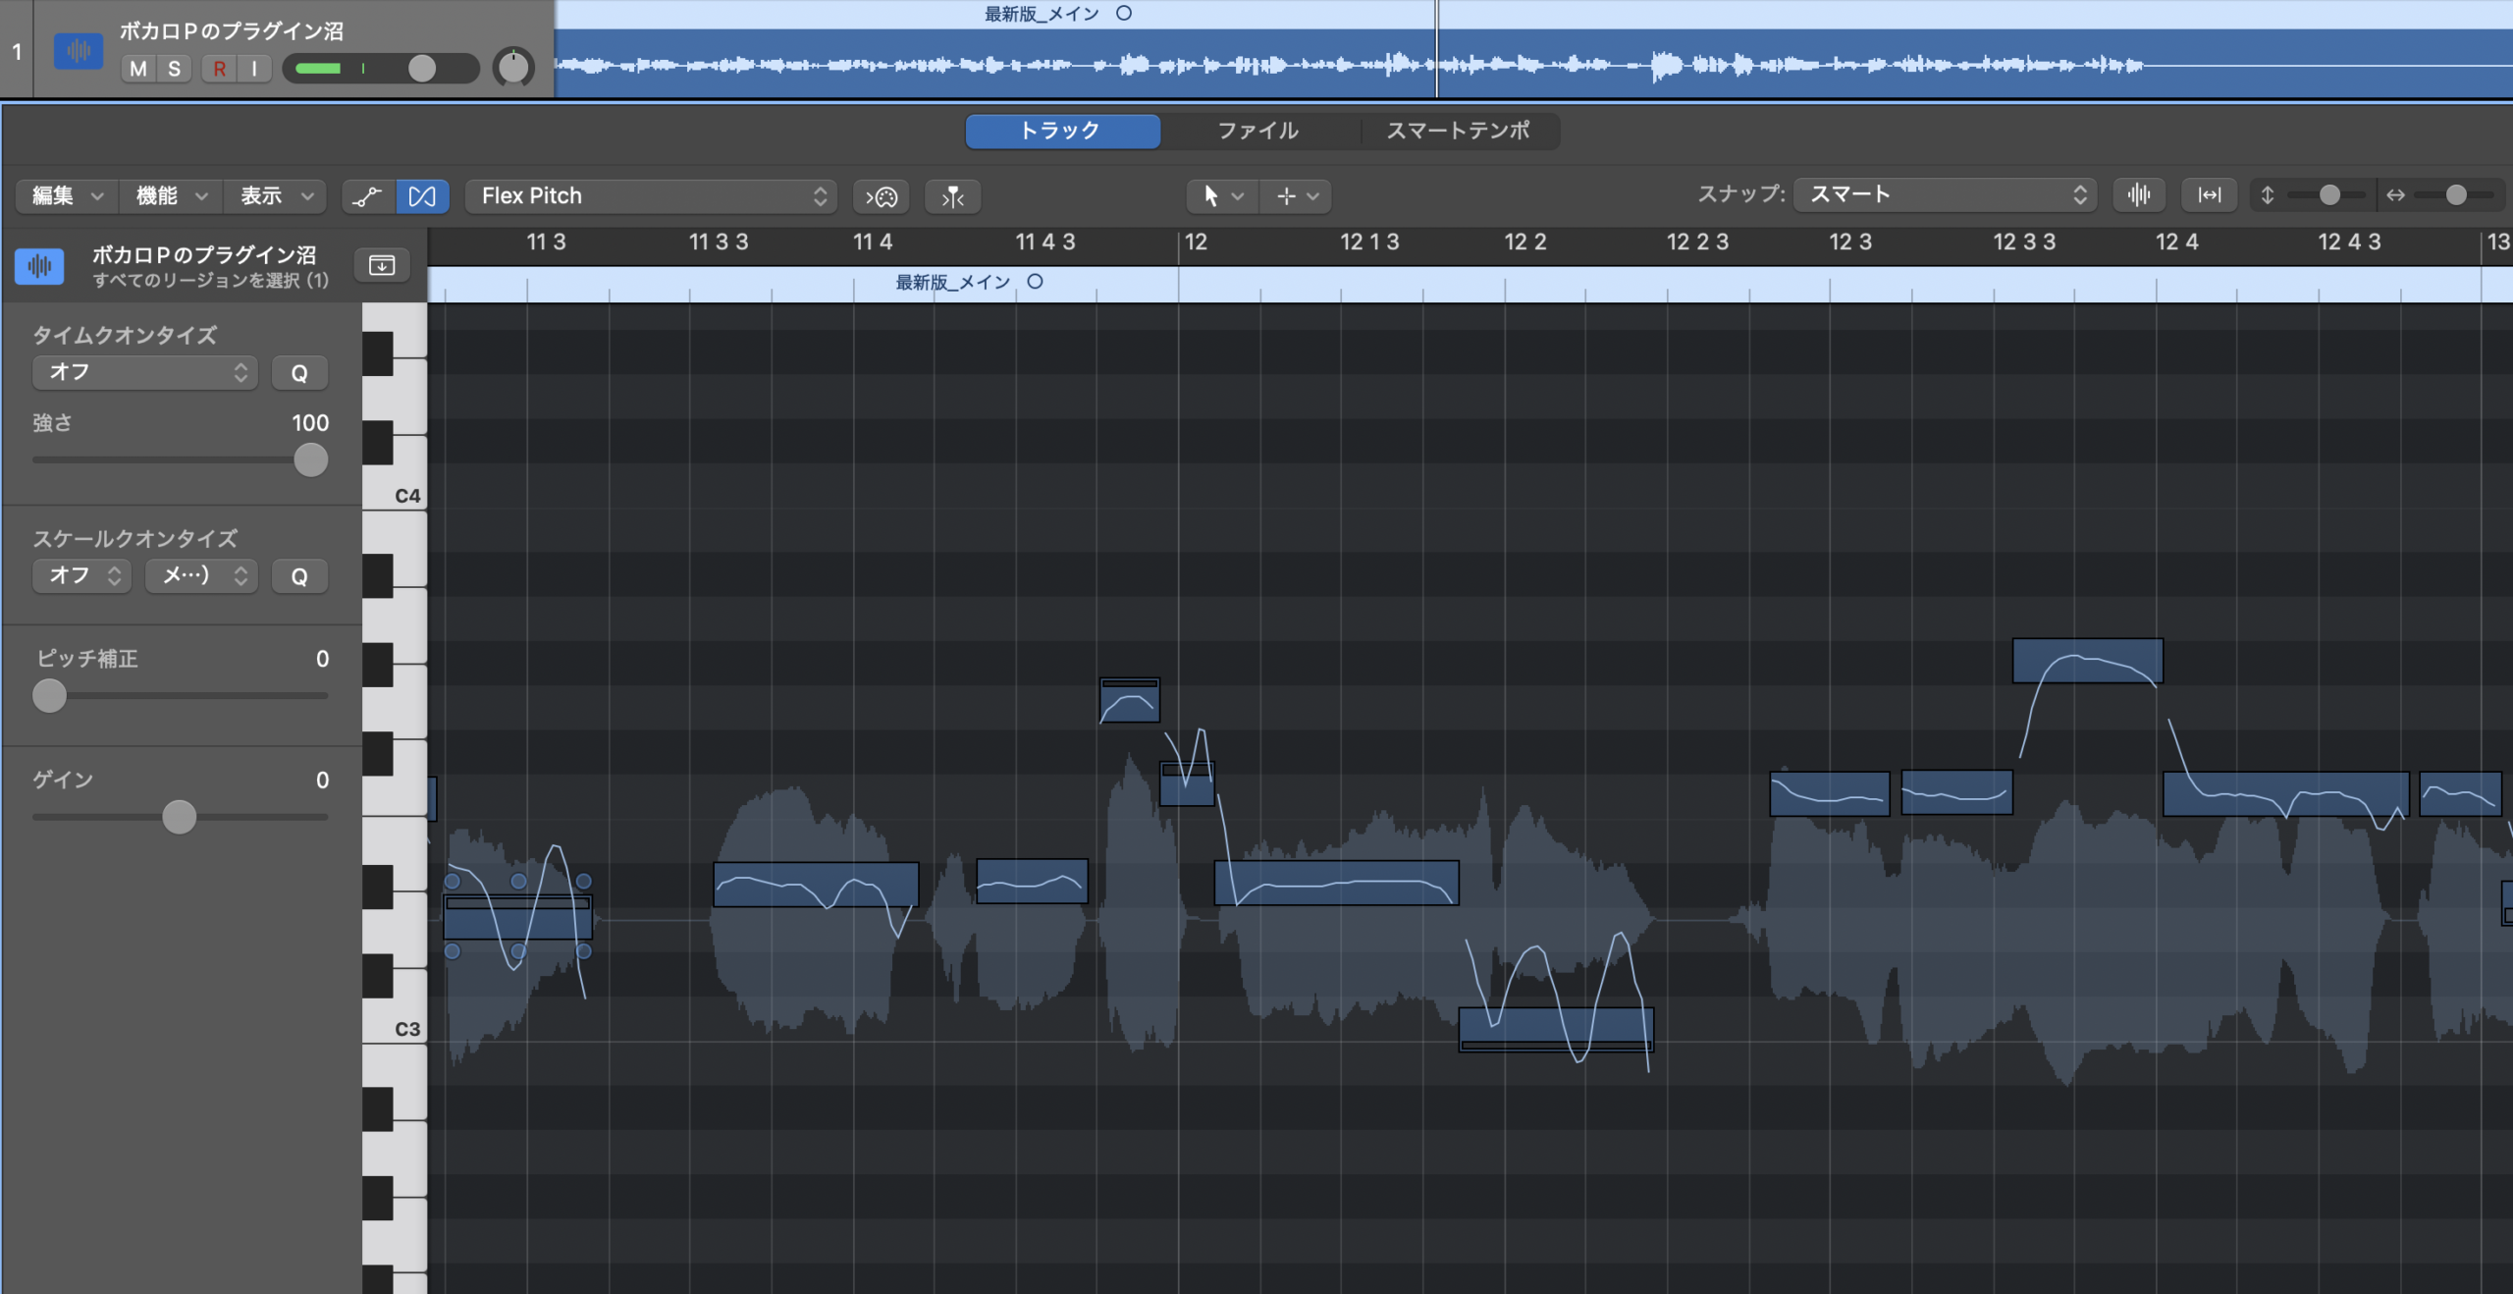Open the スナップ スマート dropdown
Image resolution: width=2513 pixels, height=1294 pixels.
(x=1946, y=194)
